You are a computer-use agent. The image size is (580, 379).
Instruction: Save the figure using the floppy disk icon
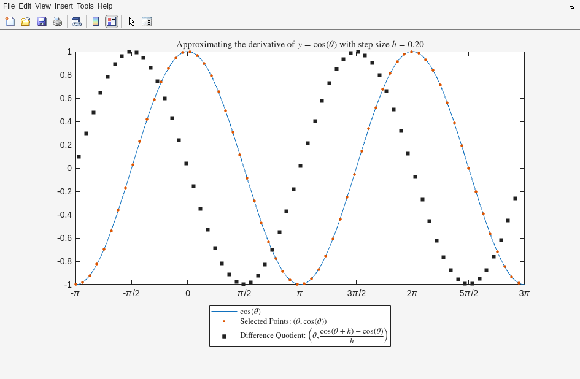(42, 21)
